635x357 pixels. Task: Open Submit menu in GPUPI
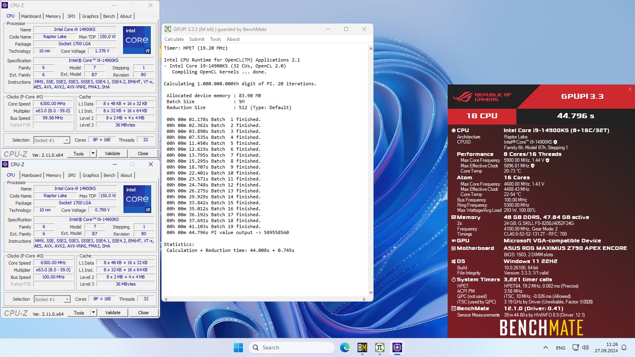click(196, 39)
